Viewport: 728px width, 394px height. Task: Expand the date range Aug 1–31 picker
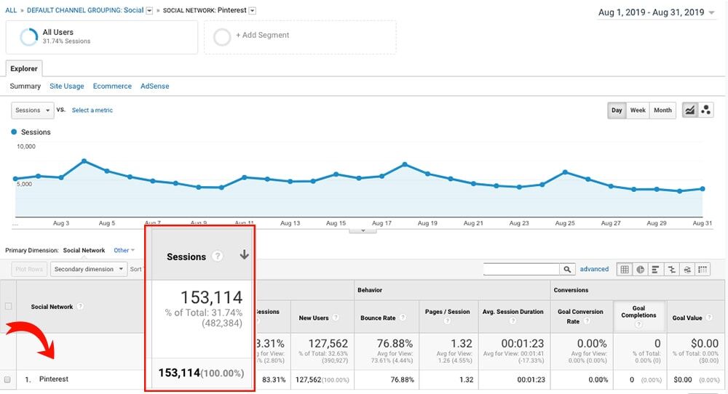pos(655,12)
